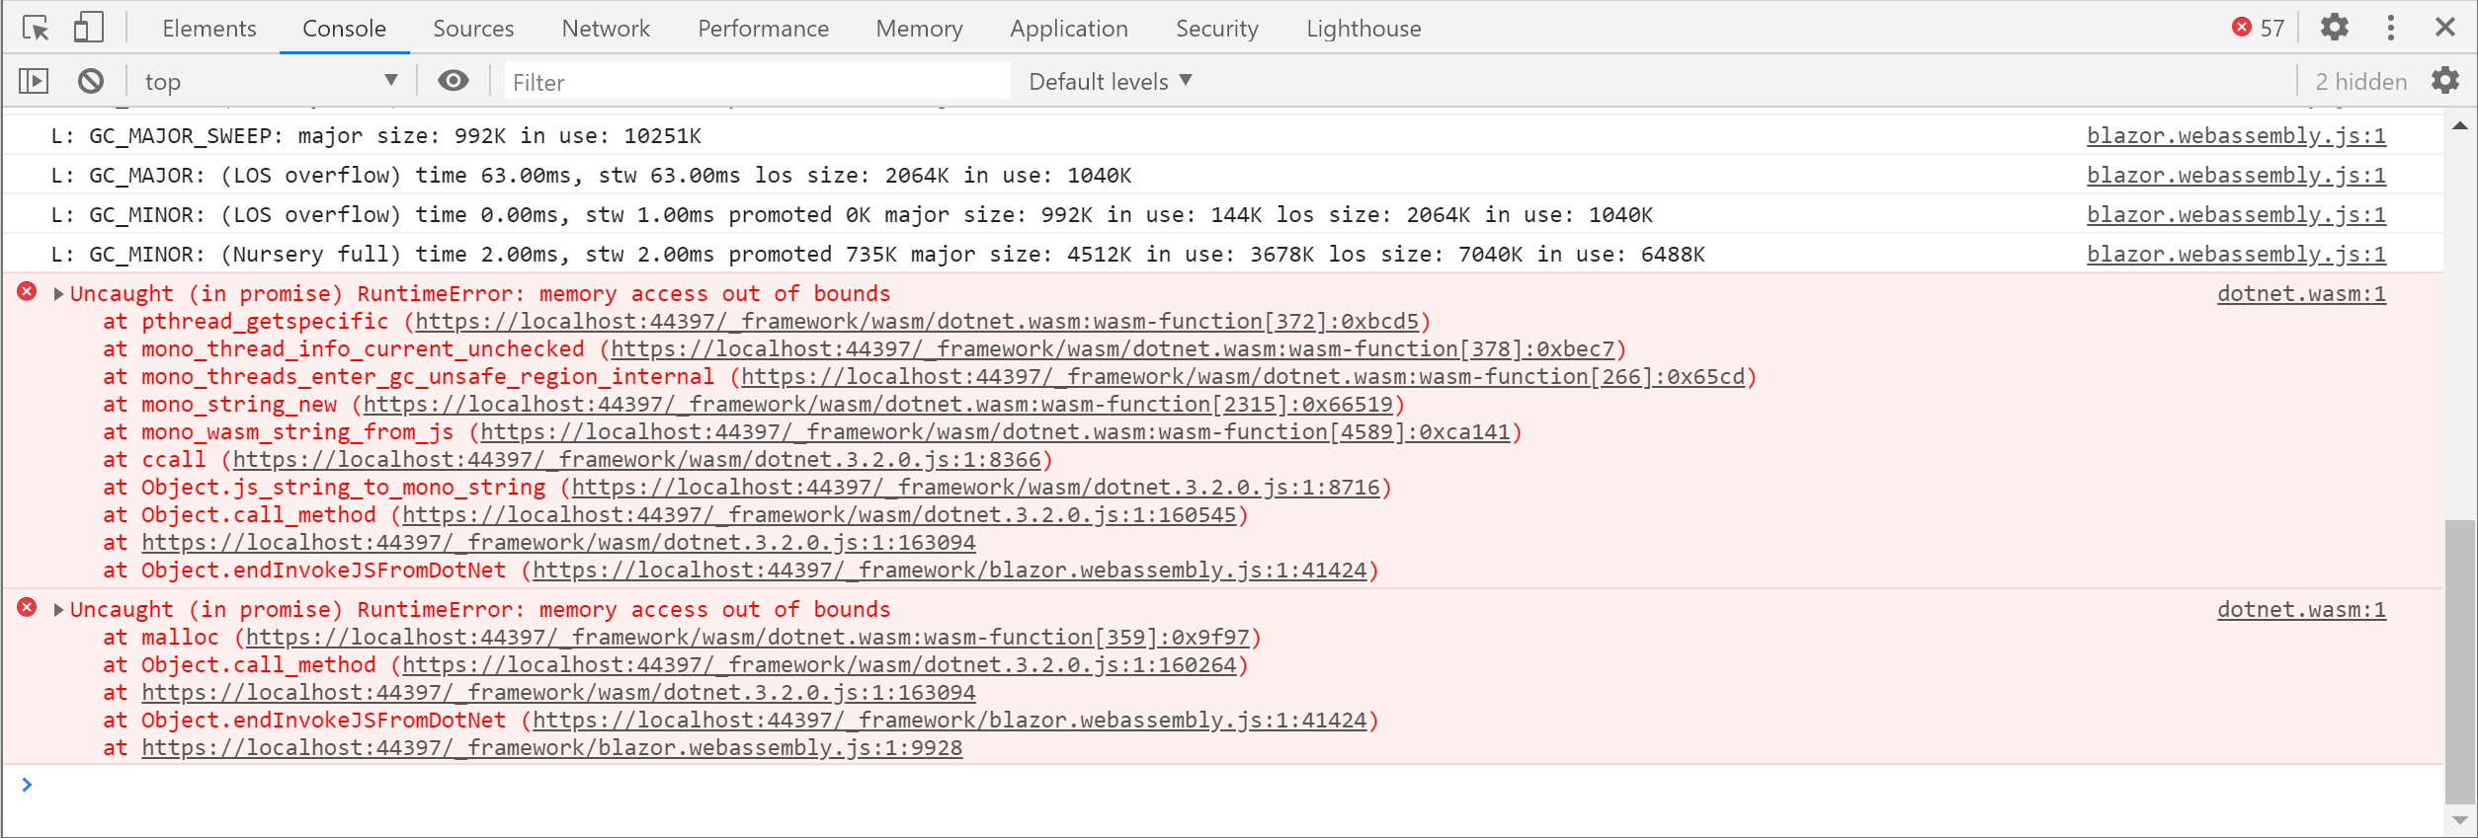The image size is (2478, 838).
Task: Open the Default levels dropdown
Action: pos(1110,81)
